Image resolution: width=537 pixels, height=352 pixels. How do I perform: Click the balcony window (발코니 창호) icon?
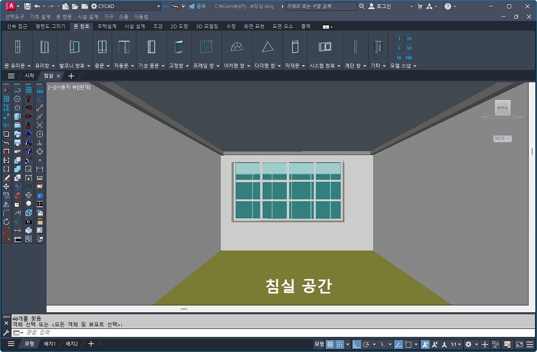pos(74,47)
